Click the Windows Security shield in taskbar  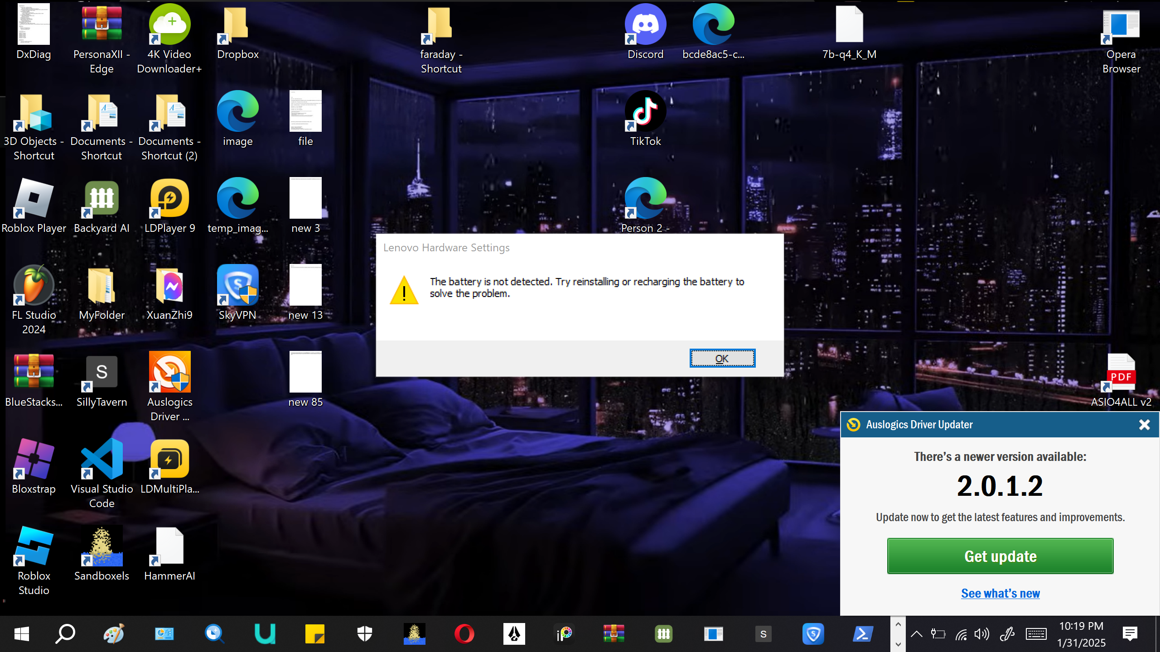tap(364, 634)
